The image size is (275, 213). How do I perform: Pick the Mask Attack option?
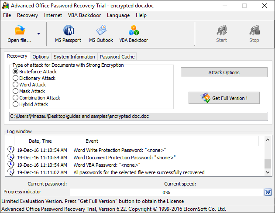tap(15, 91)
